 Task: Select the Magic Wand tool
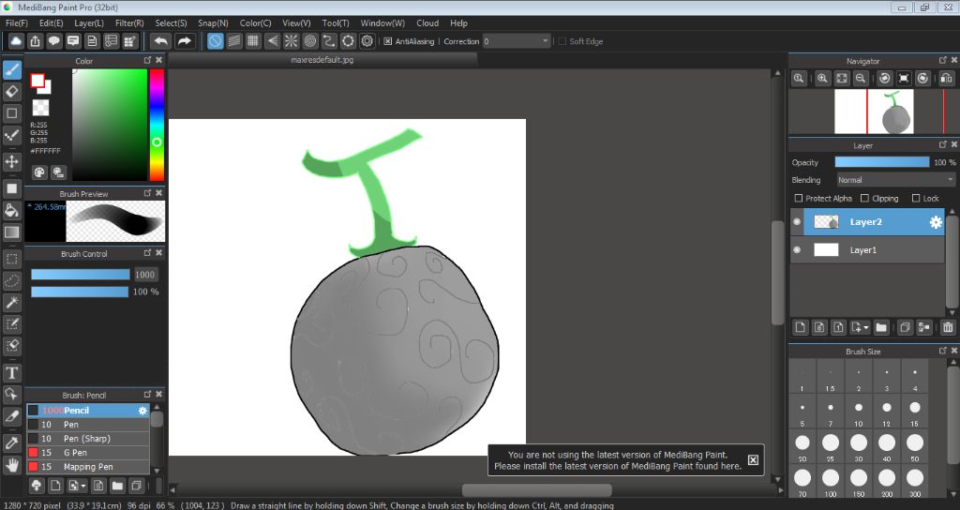[12, 302]
